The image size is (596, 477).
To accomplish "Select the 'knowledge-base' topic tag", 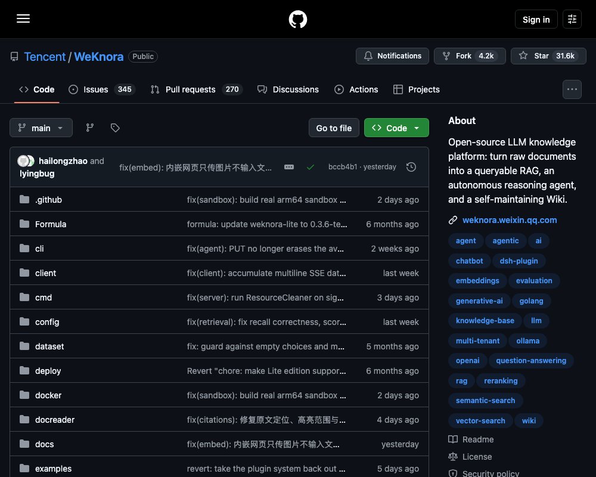I will click(x=485, y=321).
